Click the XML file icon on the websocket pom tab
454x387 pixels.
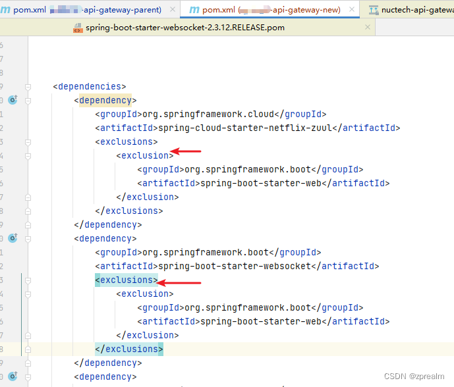pyautogui.click(x=78, y=28)
